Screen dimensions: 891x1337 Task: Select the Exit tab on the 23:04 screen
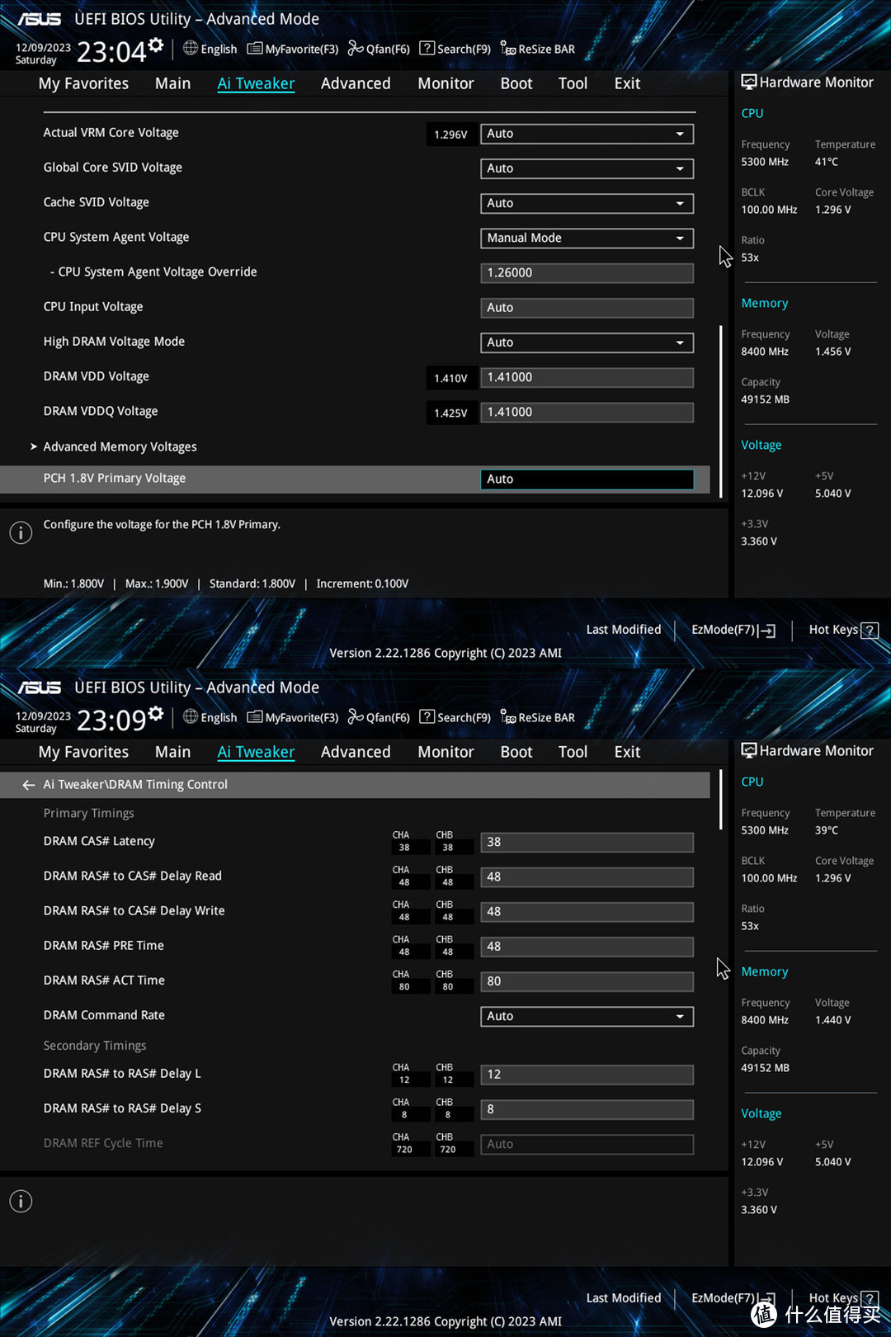click(627, 83)
